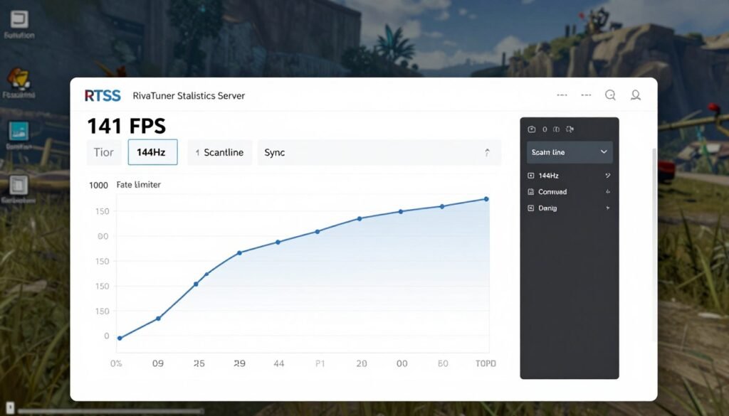Open the top desktop shortcut icon

[x=19, y=18]
